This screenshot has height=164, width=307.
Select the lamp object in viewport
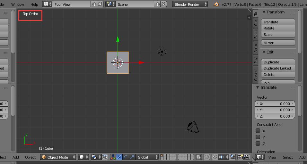(x=162, y=52)
